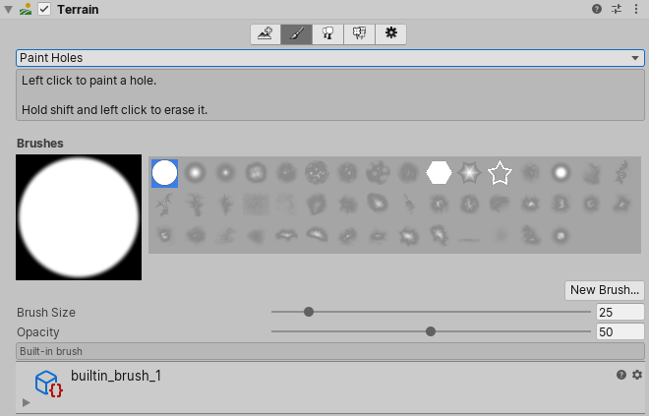
Task: Open Terrain component help reference
Action: click(597, 9)
